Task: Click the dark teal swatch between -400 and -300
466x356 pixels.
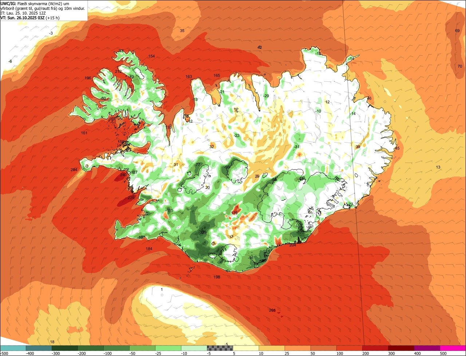Action: [x=39, y=348]
